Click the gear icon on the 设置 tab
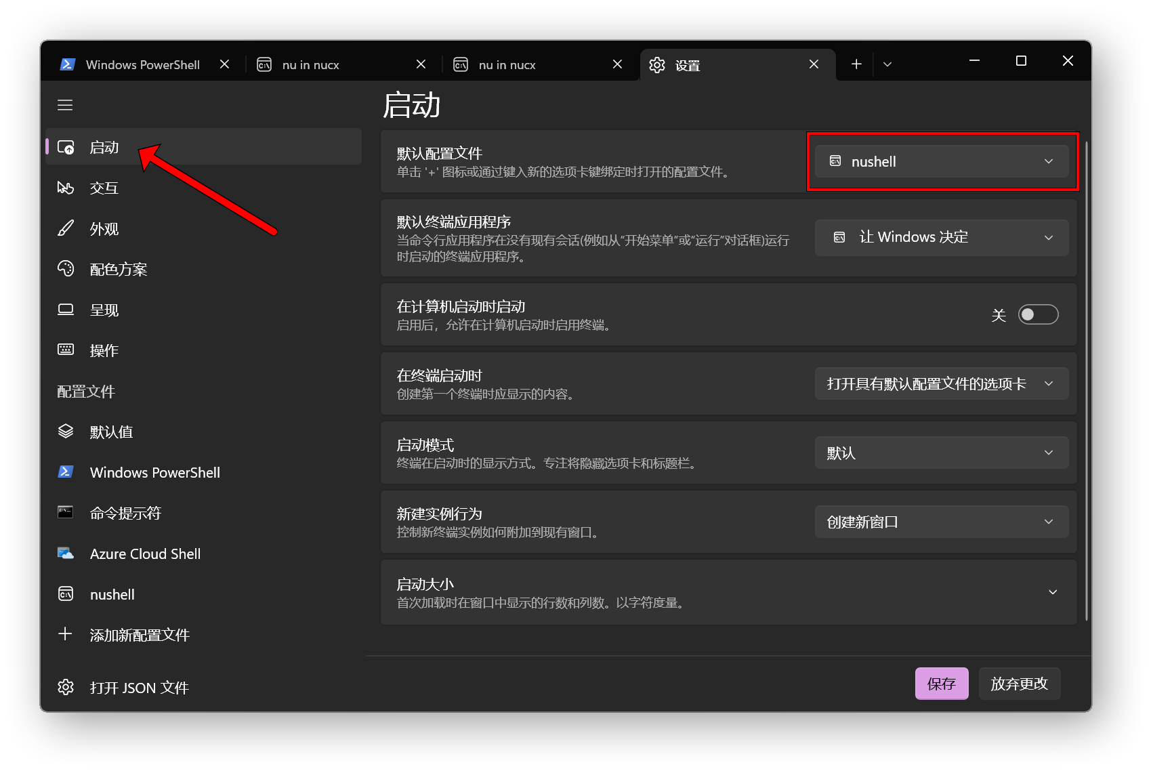The width and height of the screenshot is (1151, 771). point(657,65)
